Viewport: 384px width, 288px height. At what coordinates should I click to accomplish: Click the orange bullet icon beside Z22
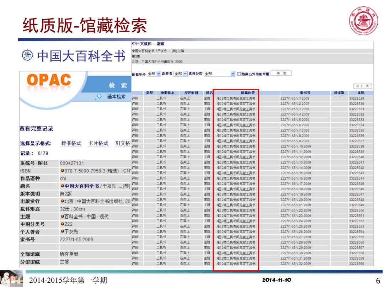pos(62,224)
